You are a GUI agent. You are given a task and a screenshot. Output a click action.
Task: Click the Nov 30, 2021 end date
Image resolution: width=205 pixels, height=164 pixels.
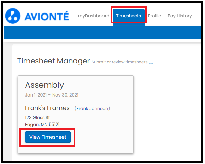tap(66, 95)
